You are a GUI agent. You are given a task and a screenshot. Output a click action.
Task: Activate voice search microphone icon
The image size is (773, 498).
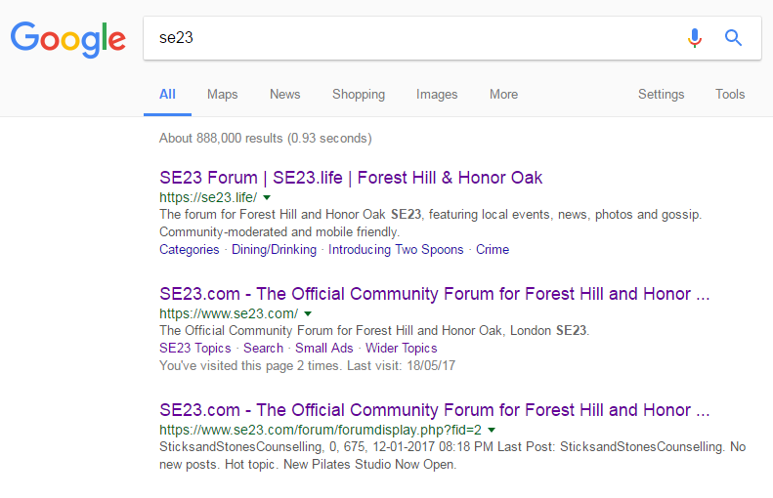[x=695, y=38]
